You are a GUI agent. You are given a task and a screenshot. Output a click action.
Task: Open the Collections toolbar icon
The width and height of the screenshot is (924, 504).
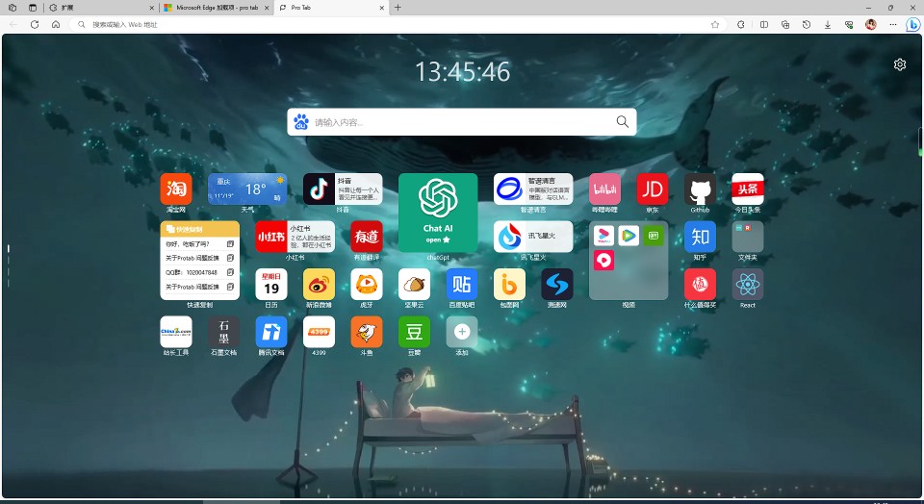(x=785, y=25)
